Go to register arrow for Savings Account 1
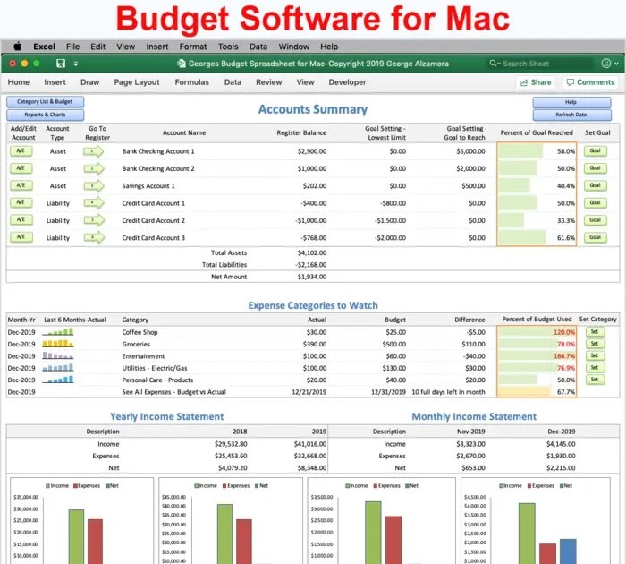Viewport: 626px width, 564px height. pos(94,186)
